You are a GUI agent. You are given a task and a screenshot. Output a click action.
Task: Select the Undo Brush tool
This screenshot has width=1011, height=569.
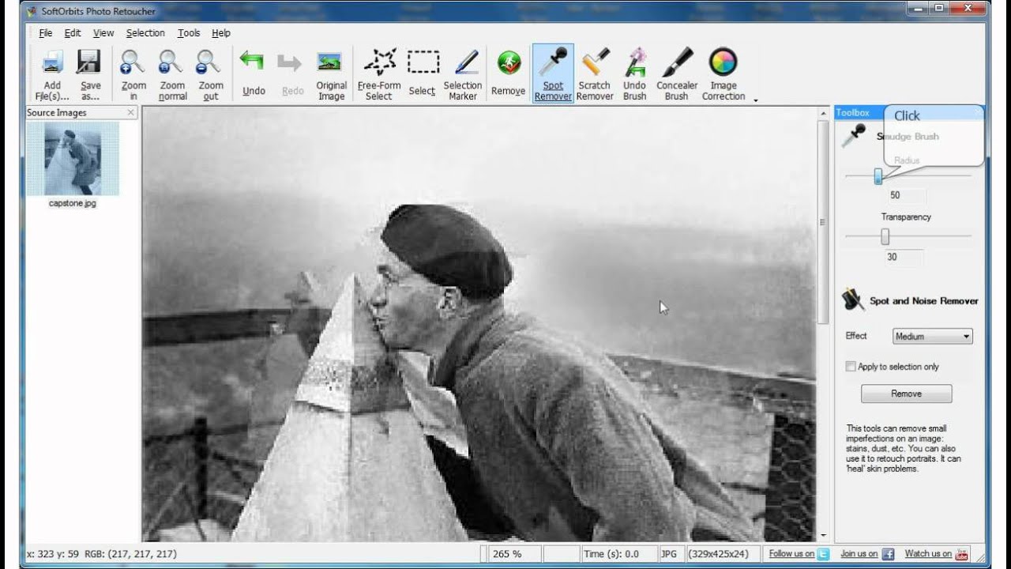click(635, 74)
